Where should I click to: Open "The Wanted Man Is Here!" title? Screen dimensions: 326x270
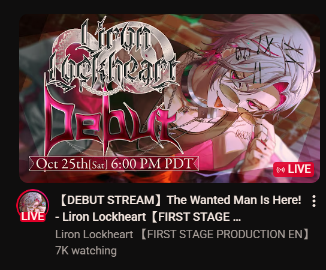click(x=234, y=200)
